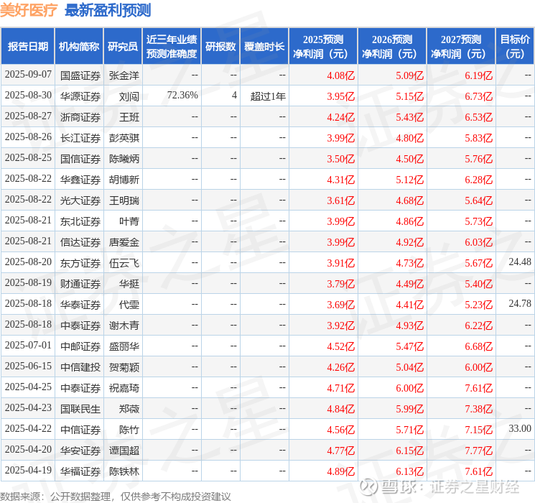Click target price 33.00
The height and width of the screenshot is (503, 535).
[x=520, y=428]
